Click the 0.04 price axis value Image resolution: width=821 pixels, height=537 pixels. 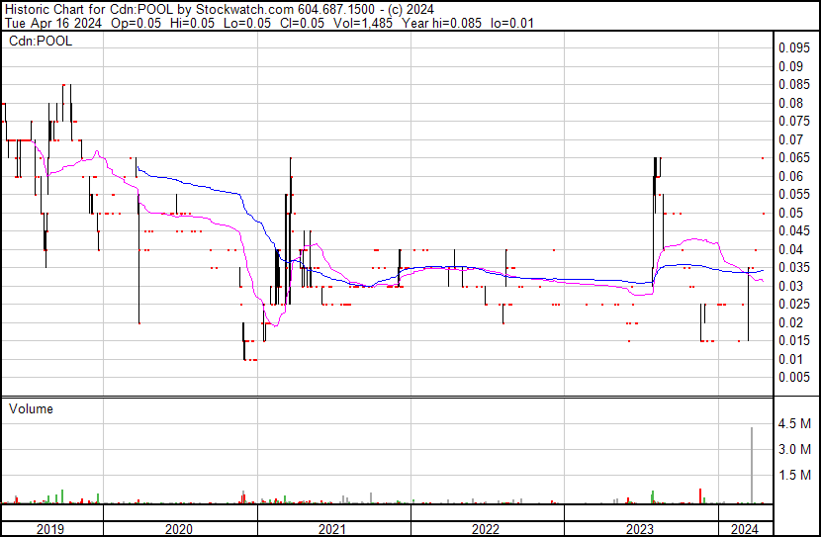coord(790,249)
